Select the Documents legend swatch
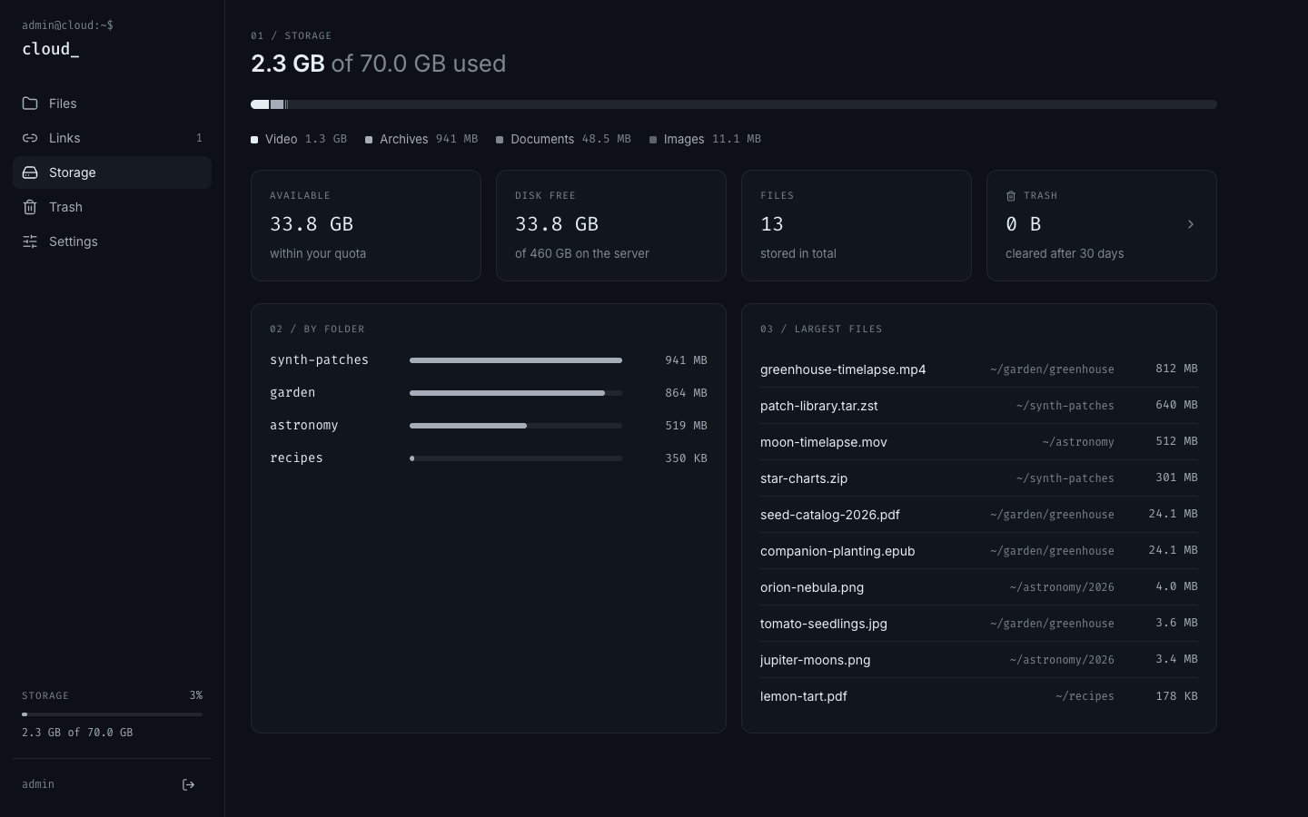Screen dimensions: 1308x817 [500, 140]
